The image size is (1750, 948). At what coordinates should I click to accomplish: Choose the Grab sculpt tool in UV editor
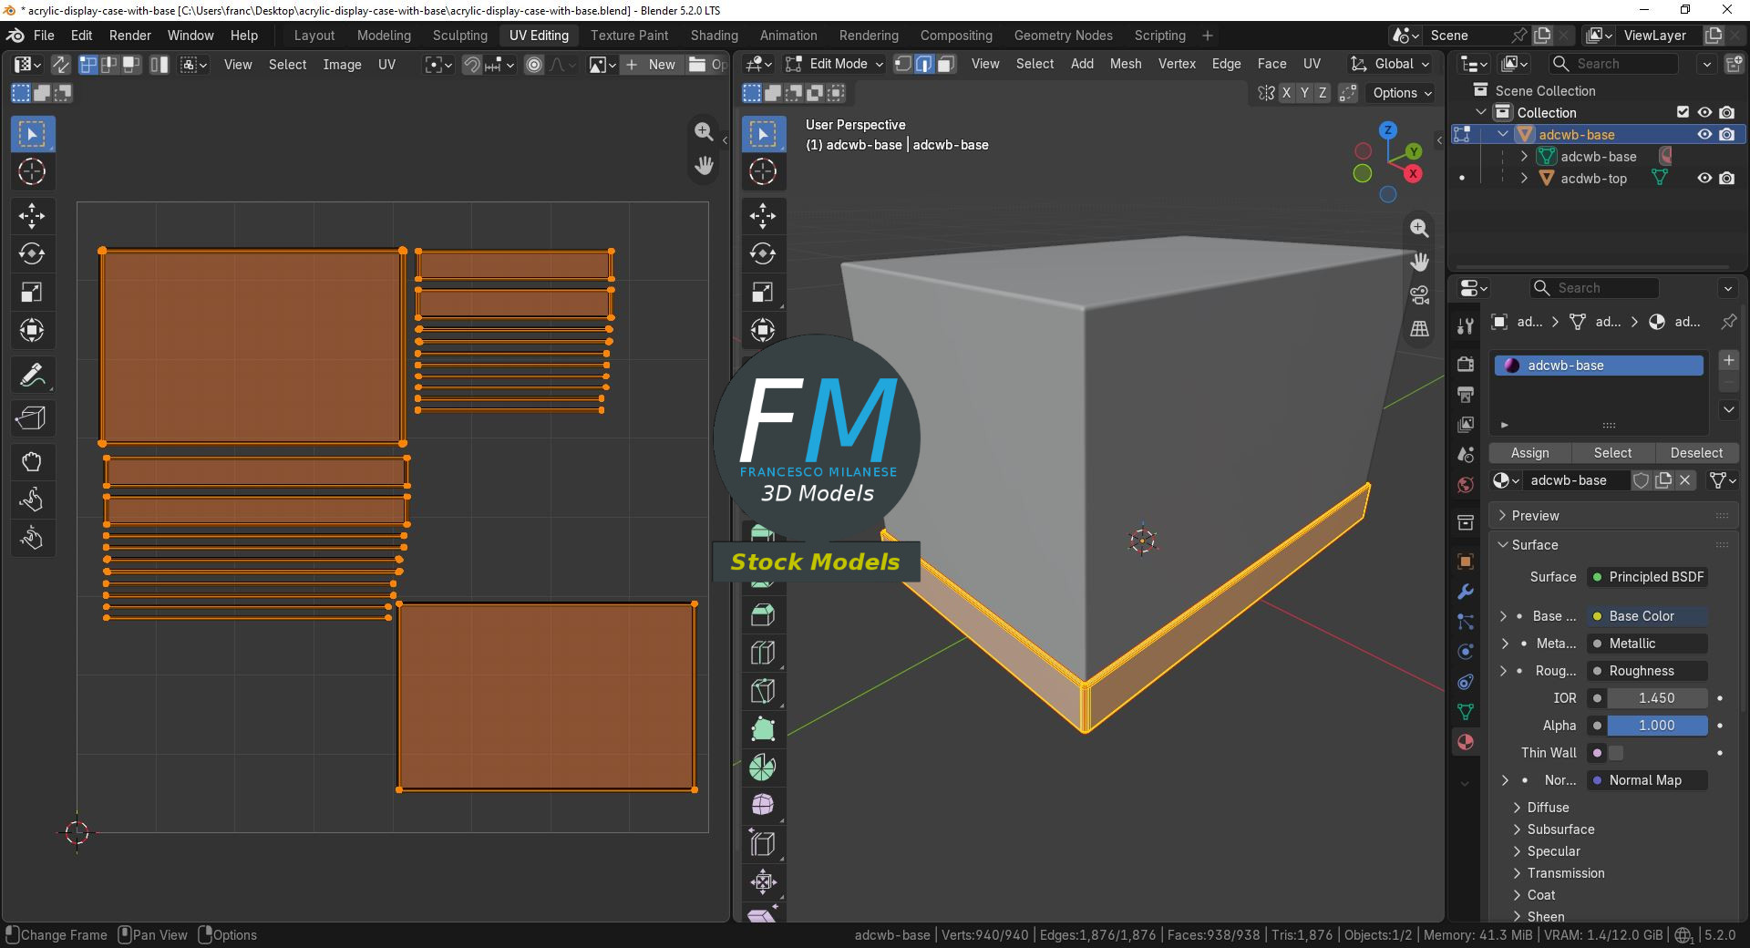32,462
